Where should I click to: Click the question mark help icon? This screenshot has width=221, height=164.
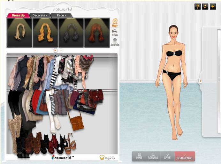pyautogui.click(x=197, y=7)
